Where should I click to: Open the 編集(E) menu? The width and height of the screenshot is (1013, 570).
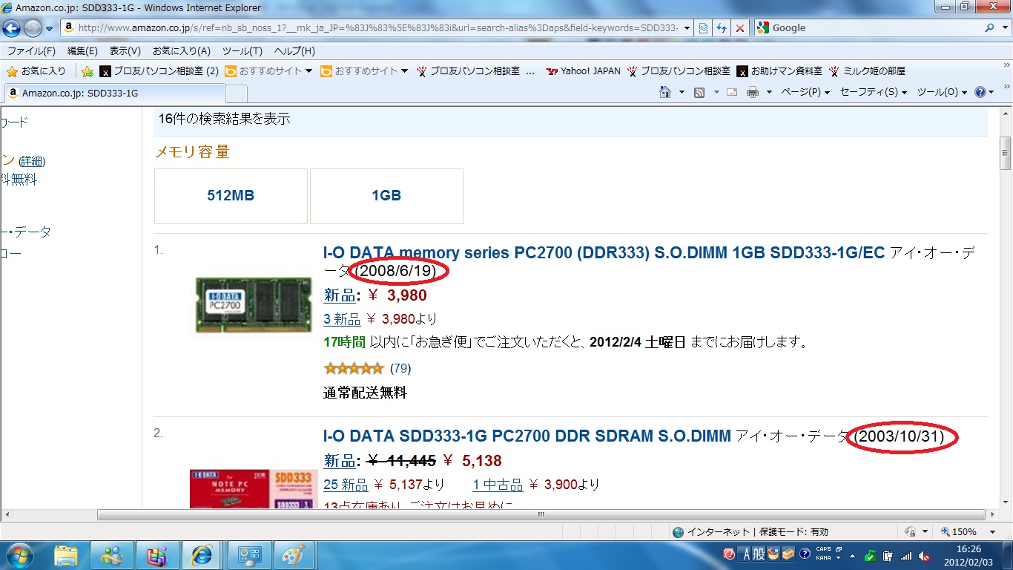tap(82, 51)
